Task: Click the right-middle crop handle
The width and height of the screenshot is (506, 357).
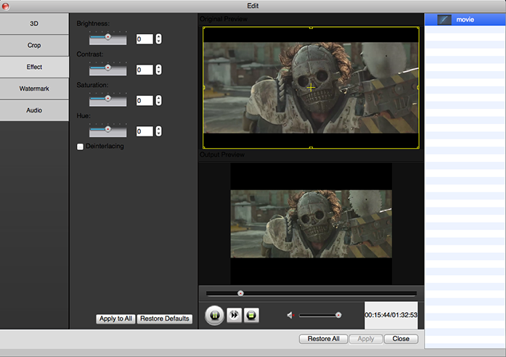Action: coord(418,87)
